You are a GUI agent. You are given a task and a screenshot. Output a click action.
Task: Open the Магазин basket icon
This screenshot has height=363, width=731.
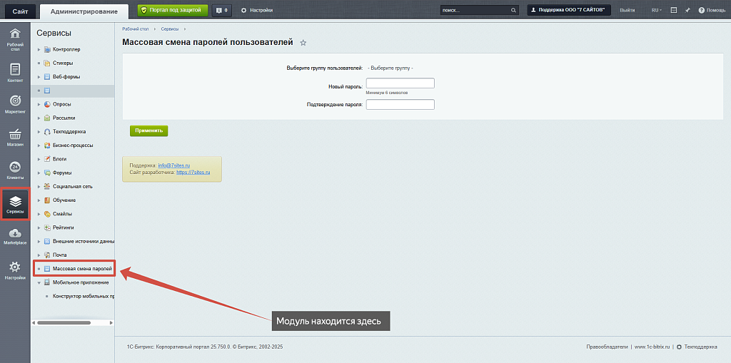14,137
